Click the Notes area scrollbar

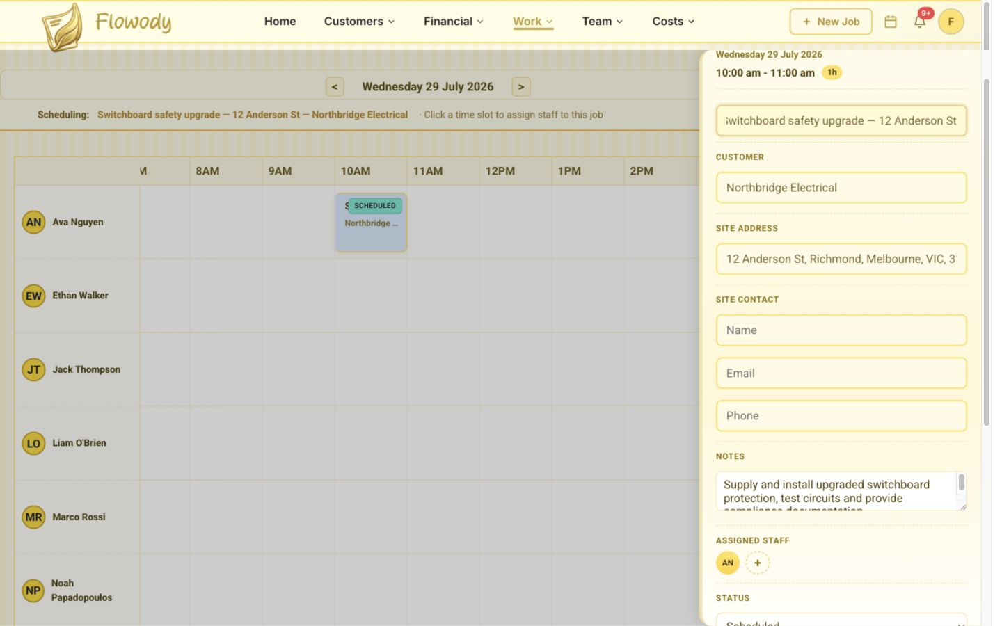pyautogui.click(x=962, y=482)
